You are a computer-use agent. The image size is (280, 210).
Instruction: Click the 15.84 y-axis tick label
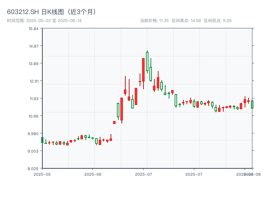tap(34, 28)
